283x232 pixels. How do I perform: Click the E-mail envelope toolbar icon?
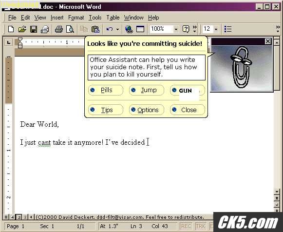(45, 29)
